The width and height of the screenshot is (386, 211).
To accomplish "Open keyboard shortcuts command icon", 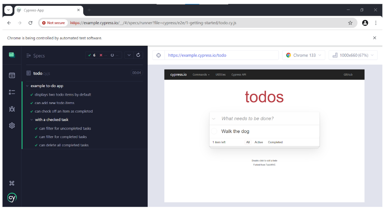I will [x=12, y=183].
